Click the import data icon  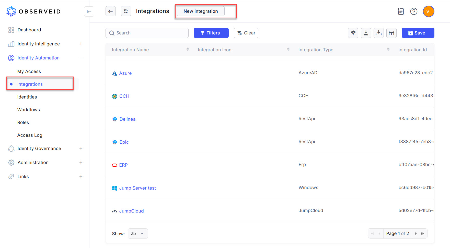366,33
